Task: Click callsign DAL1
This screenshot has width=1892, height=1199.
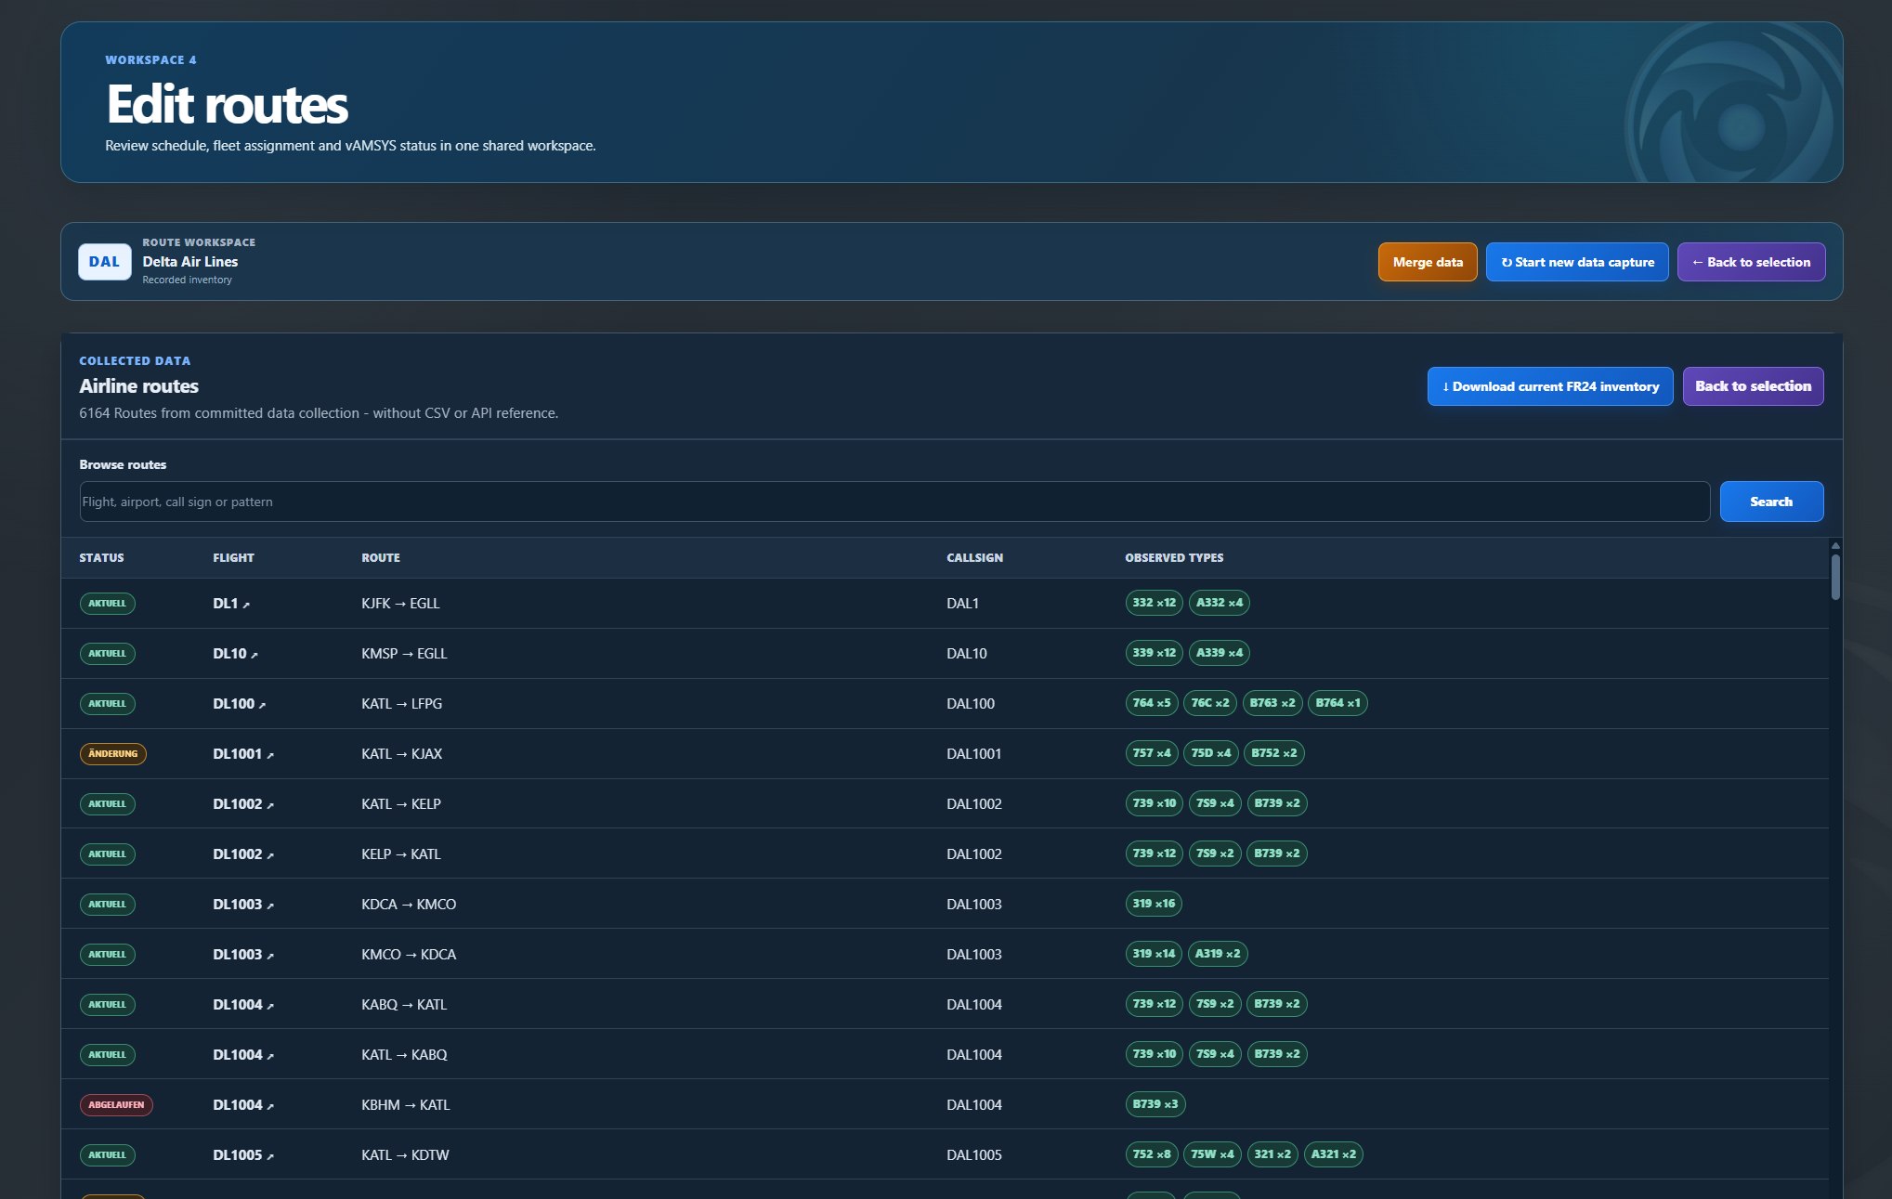Action: click(x=962, y=604)
